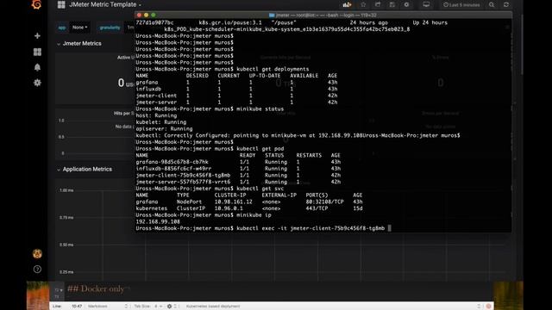Click zoom out magnifier icon in top bar
552x310 pixels.
point(492,4)
